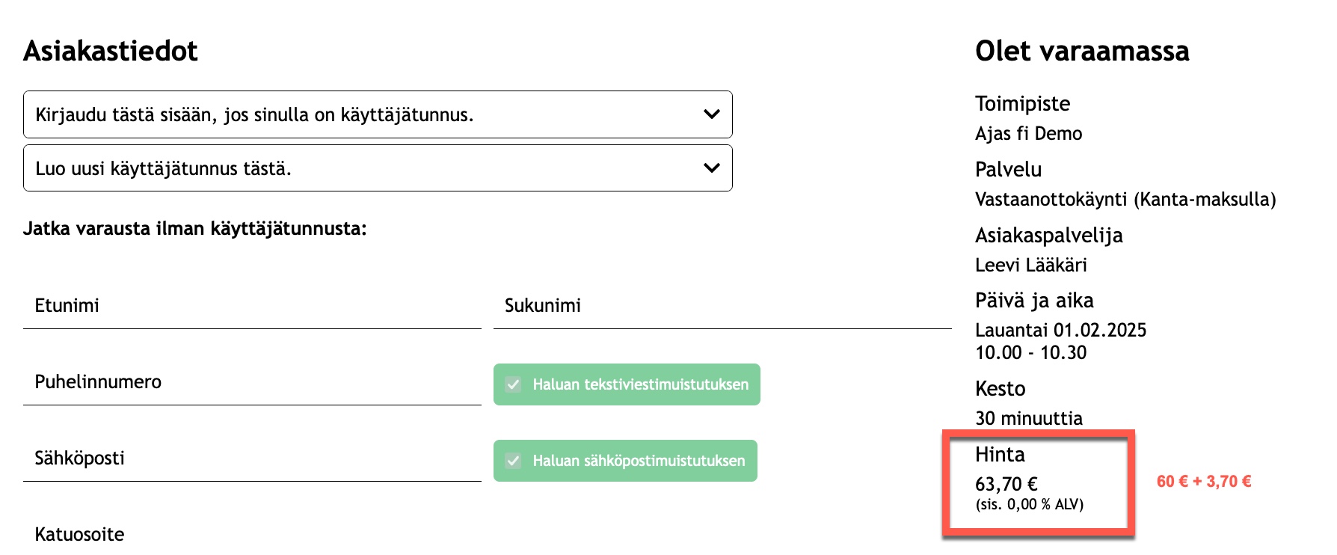Focus the Sukunimi input field
The image size is (1337, 555).
(722, 306)
